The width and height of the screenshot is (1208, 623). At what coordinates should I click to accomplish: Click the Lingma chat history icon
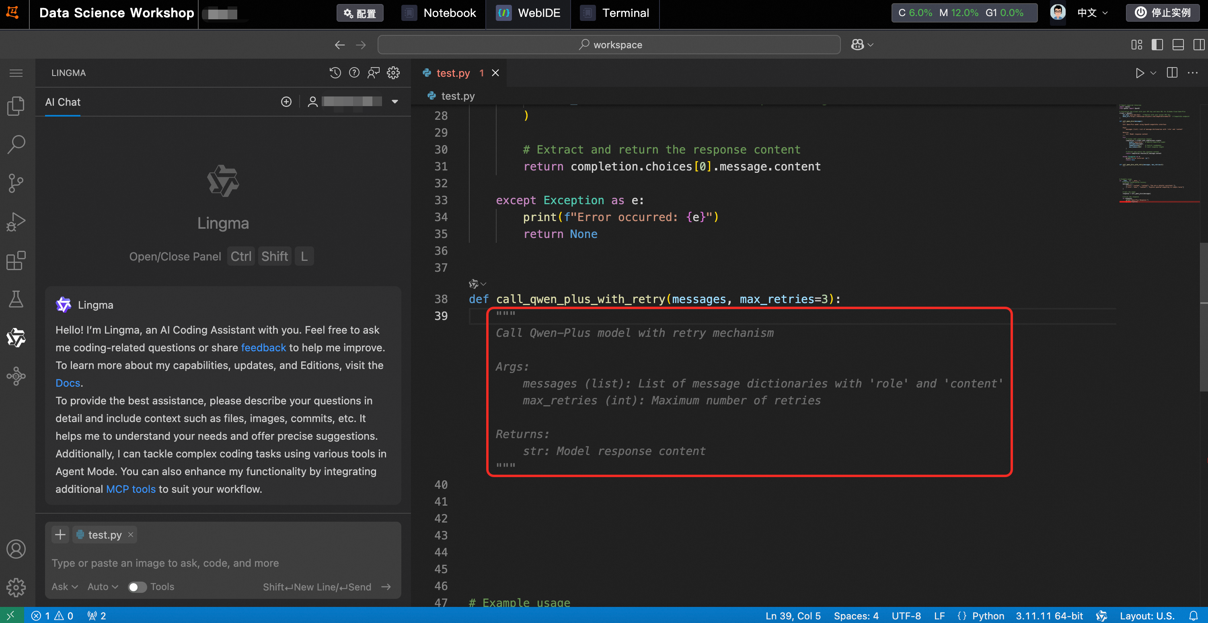[x=335, y=73]
